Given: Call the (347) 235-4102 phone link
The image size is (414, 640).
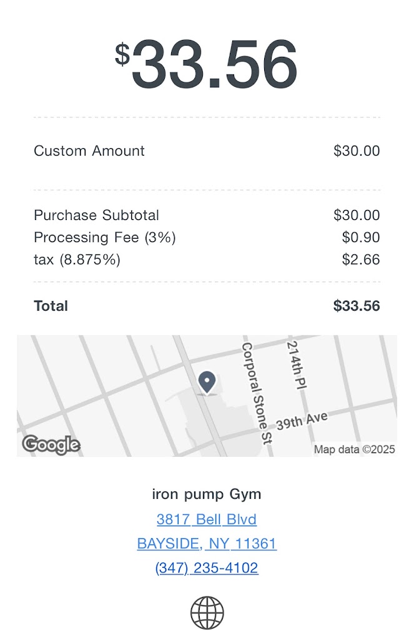Looking at the screenshot, I should click(207, 567).
